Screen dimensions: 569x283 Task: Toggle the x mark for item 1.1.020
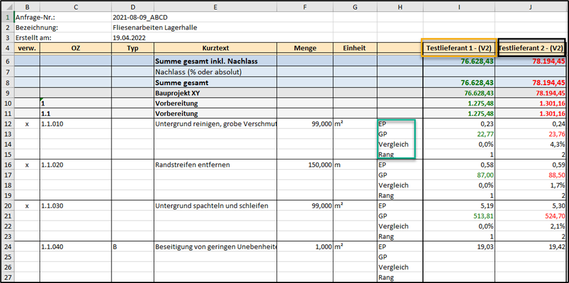pos(27,165)
